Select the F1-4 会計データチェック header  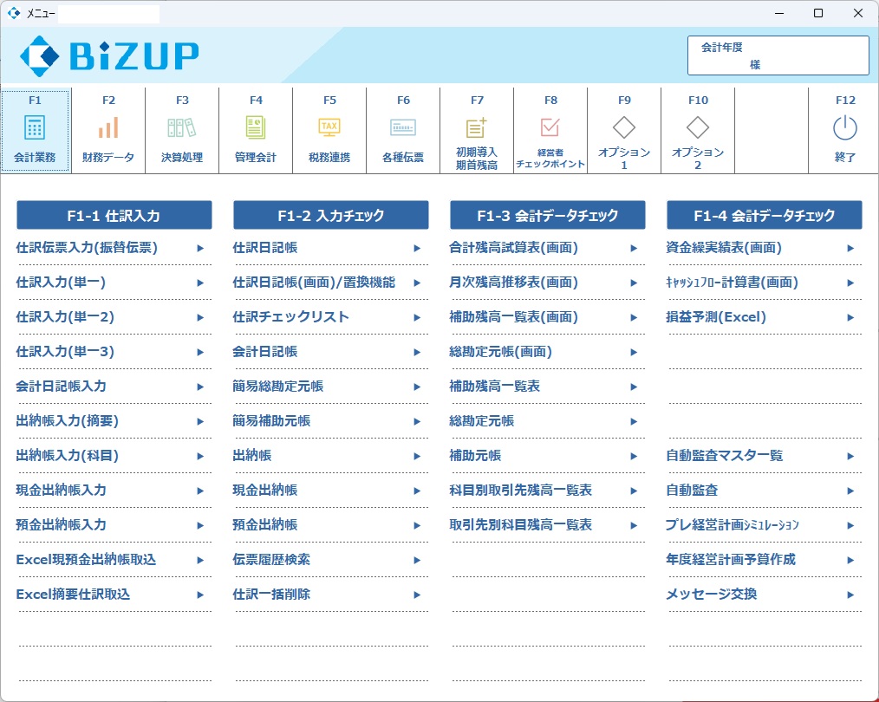764,215
